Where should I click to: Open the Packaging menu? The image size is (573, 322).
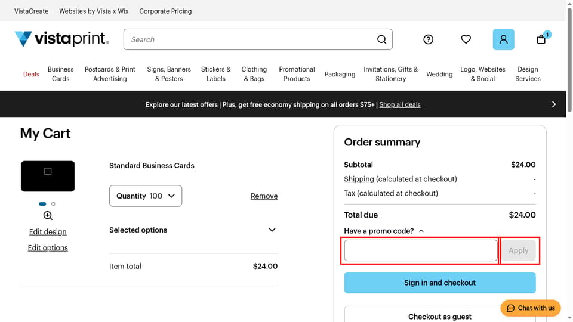coord(340,74)
